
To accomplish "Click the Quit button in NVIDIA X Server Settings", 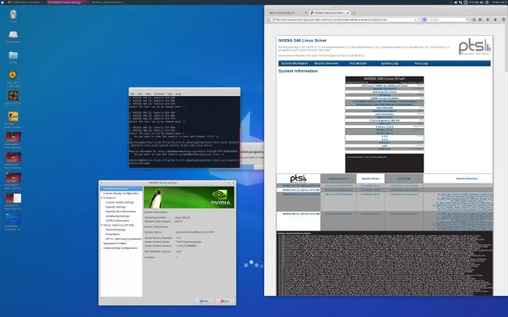I will tap(225, 301).
